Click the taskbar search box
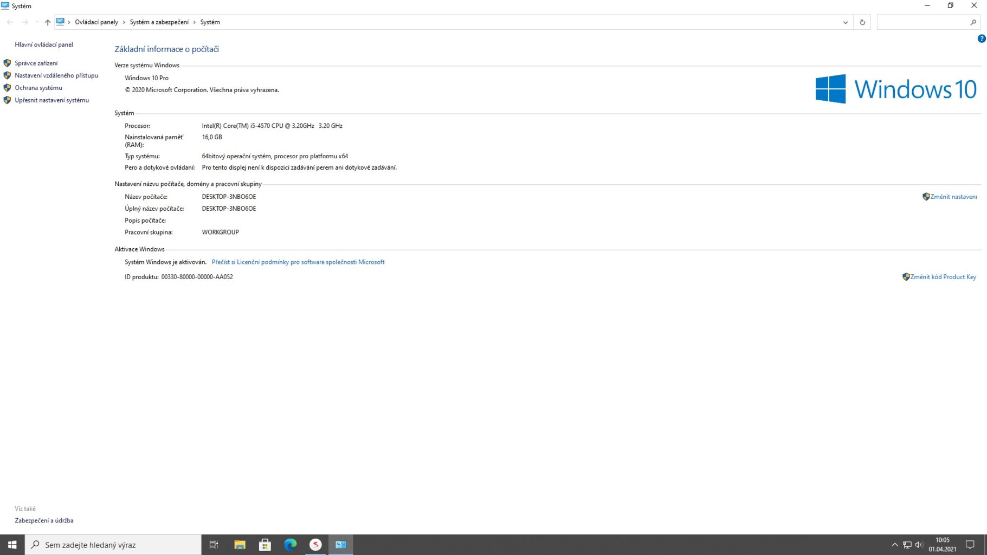This screenshot has height=555, width=987. coord(113,545)
